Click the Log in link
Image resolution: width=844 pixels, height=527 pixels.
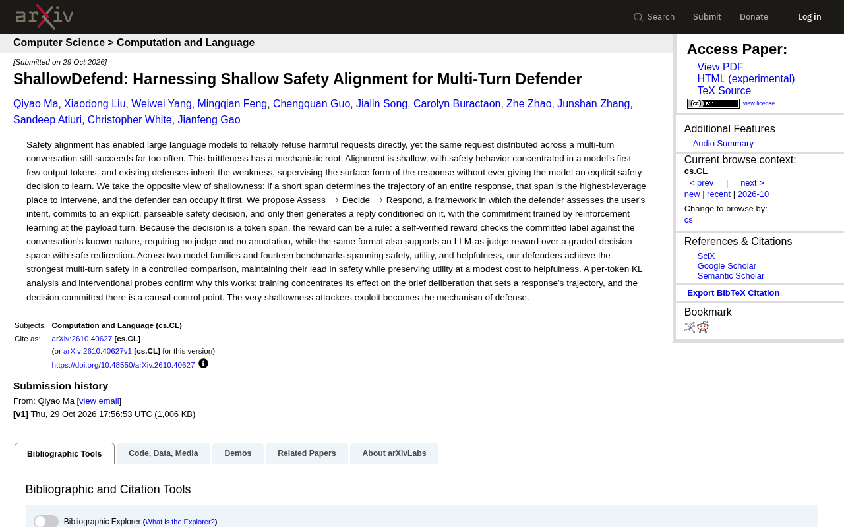click(810, 17)
